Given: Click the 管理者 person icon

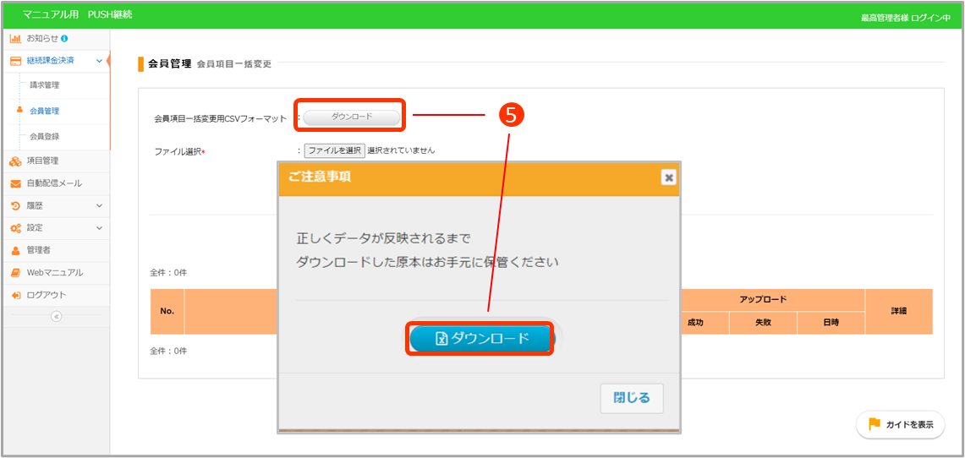Looking at the screenshot, I should [15, 250].
